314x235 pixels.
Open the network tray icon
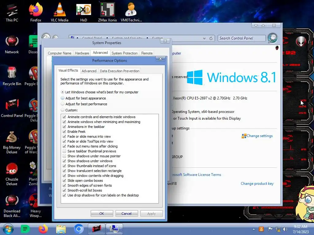(x=278, y=229)
